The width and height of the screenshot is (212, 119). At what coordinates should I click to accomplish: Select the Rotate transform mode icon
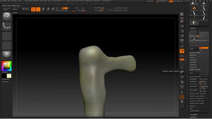click(x=53, y=9)
